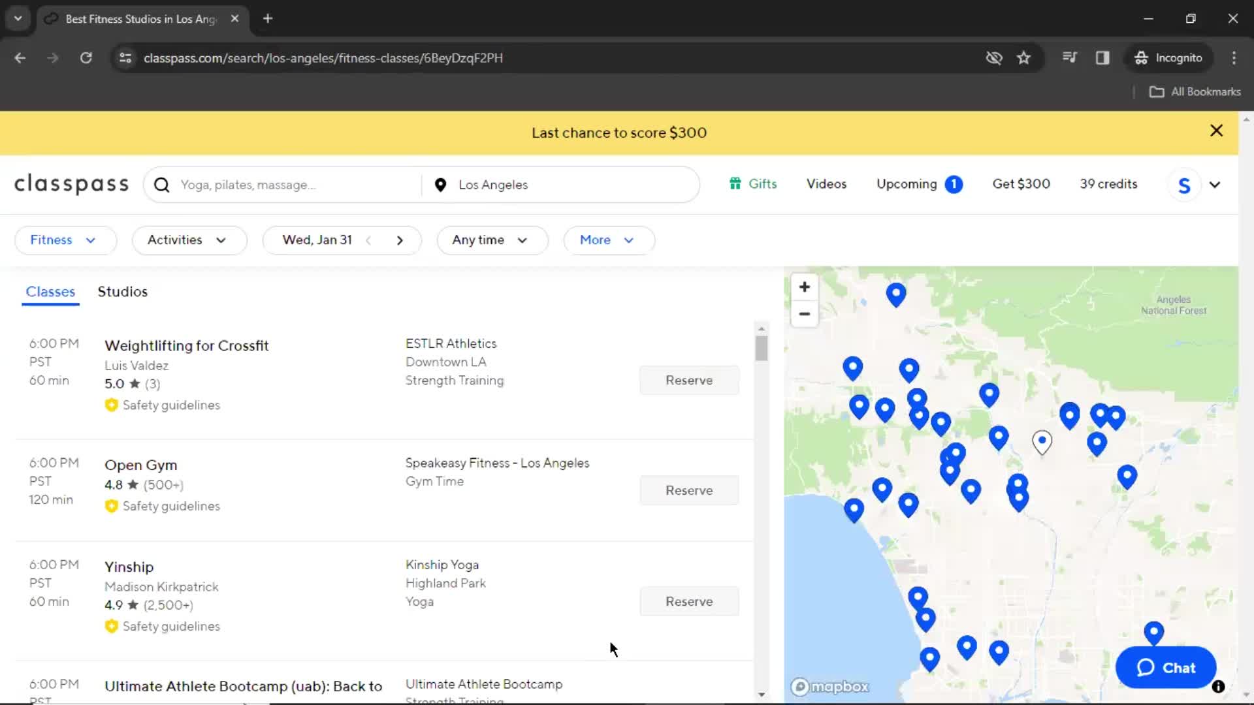Image resolution: width=1254 pixels, height=705 pixels.
Task: Click the browser back arrow
Action: coord(20,58)
